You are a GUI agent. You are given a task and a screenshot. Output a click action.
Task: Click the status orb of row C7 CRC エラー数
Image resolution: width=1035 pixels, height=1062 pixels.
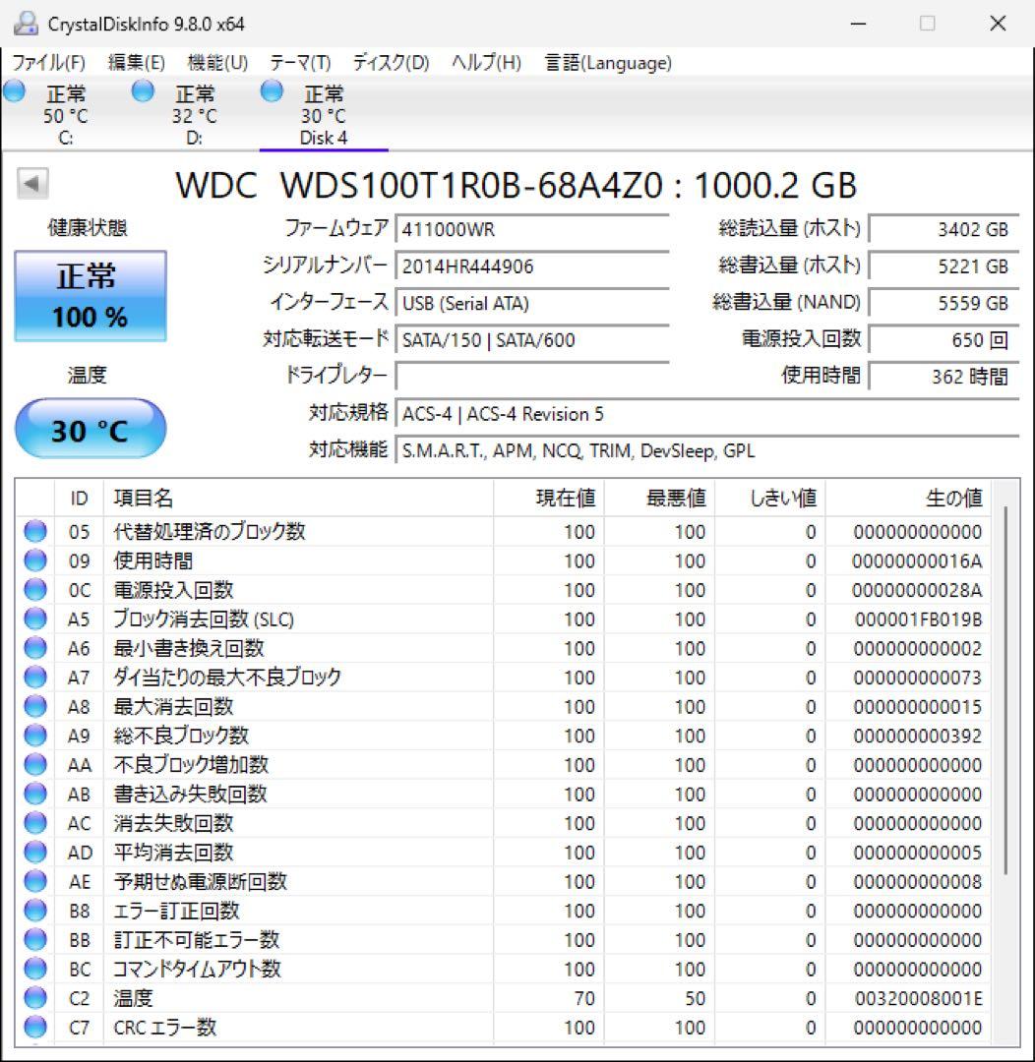point(35,1027)
